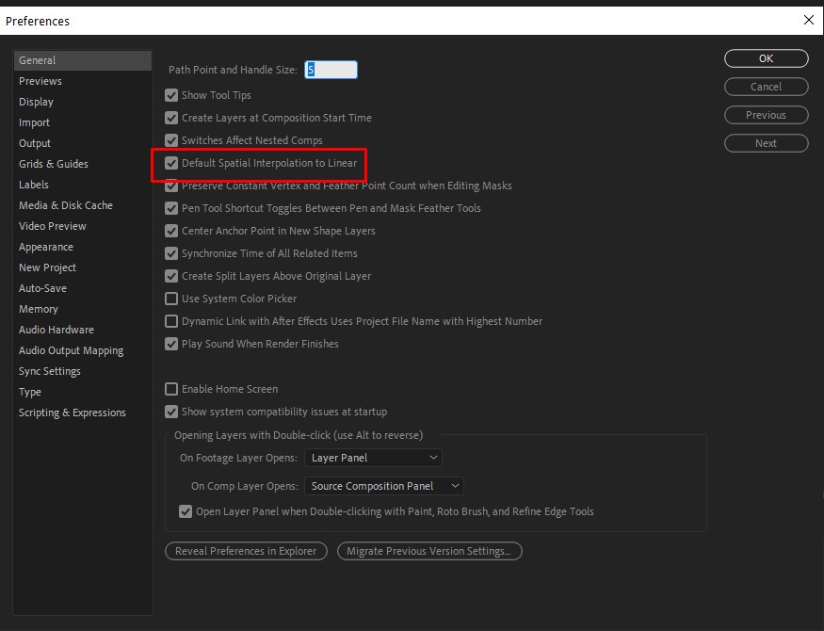Enable Dynamic Link Uses Project File Name option

pos(171,321)
